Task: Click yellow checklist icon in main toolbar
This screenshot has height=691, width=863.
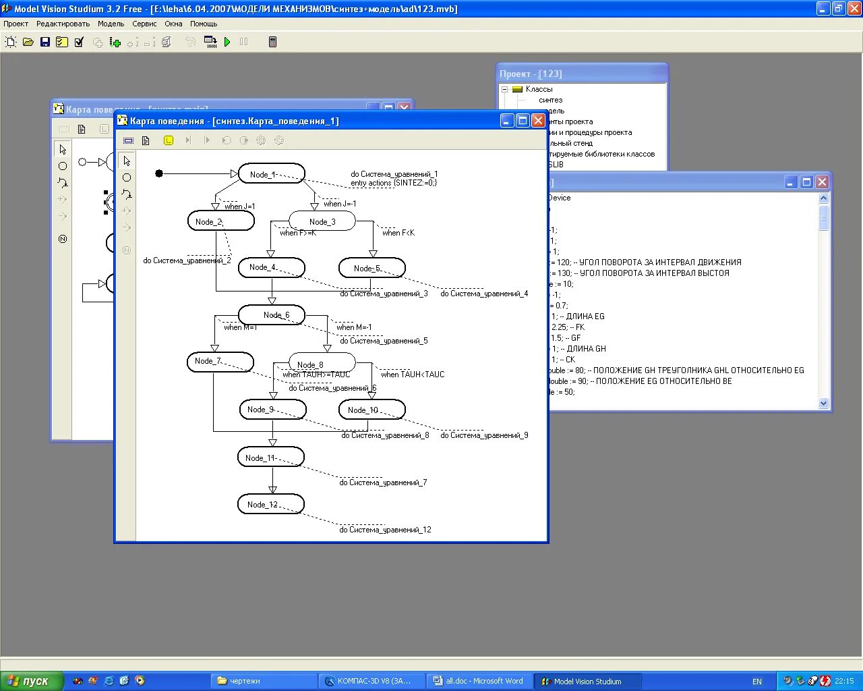Action: pos(62,42)
